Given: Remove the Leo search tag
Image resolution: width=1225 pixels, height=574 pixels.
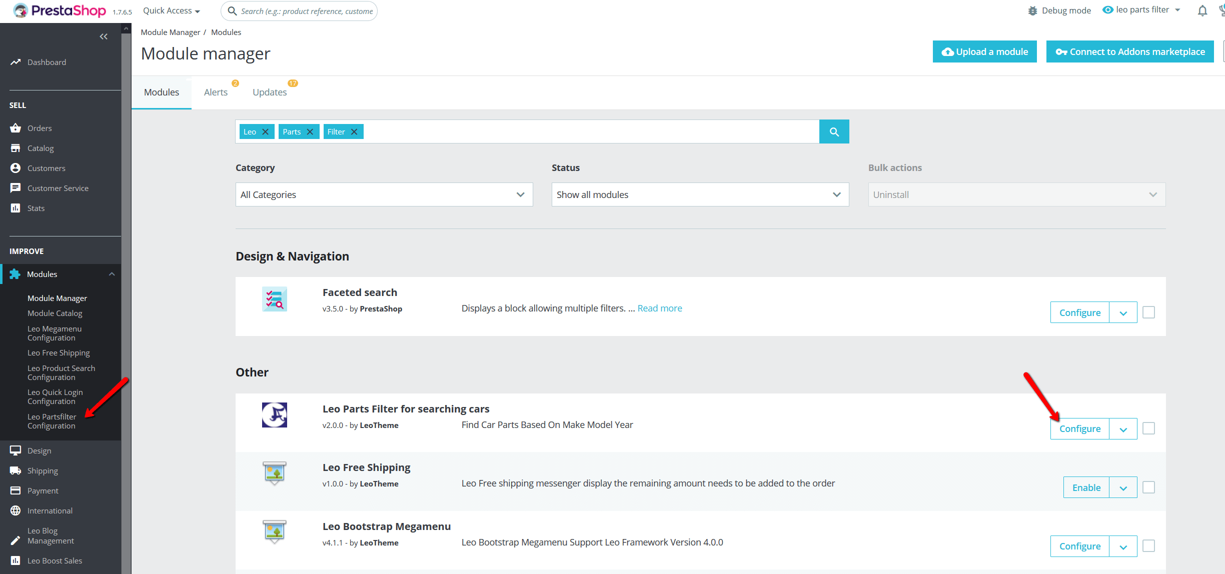Looking at the screenshot, I should 266,131.
